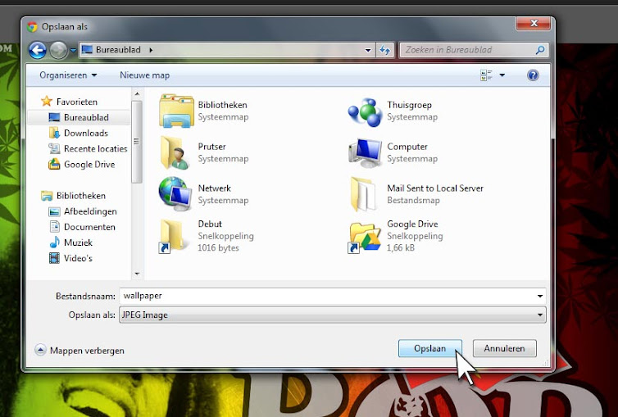The image size is (618, 417).
Task: Select the Thuisgroep icon in file list
Action: click(x=366, y=112)
